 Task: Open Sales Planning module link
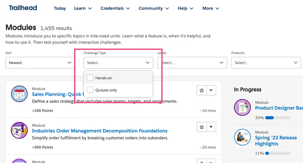click(58, 94)
